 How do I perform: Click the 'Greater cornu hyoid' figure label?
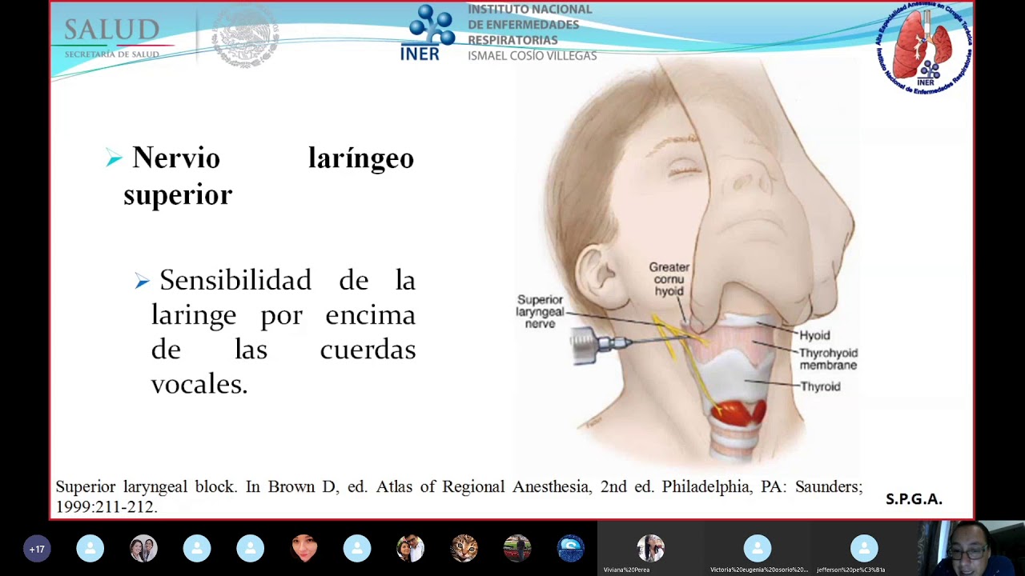pyautogui.click(x=669, y=279)
